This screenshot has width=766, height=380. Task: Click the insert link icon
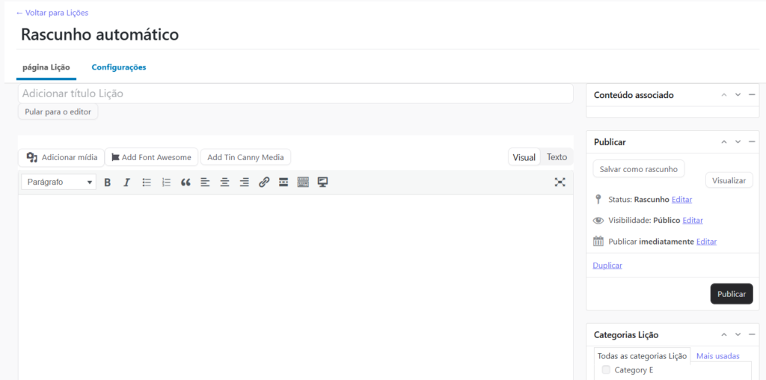tap(263, 182)
